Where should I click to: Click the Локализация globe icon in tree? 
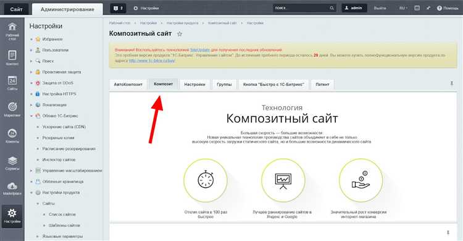[38, 105]
